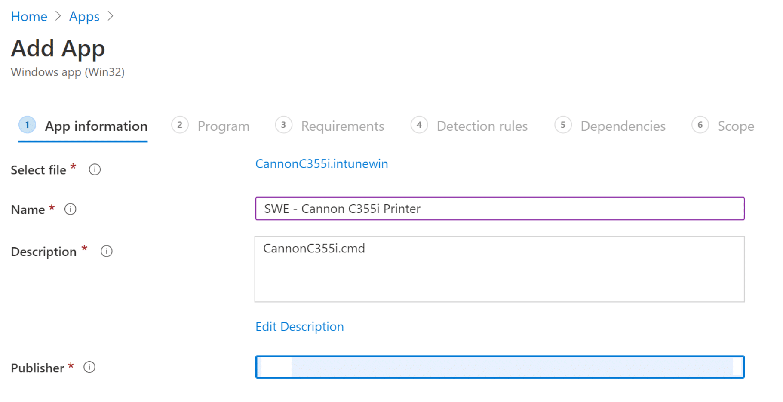The height and width of the screenshot is (402, 783).
Task: Go to the Dependencies step
Action: click(623, 126)
